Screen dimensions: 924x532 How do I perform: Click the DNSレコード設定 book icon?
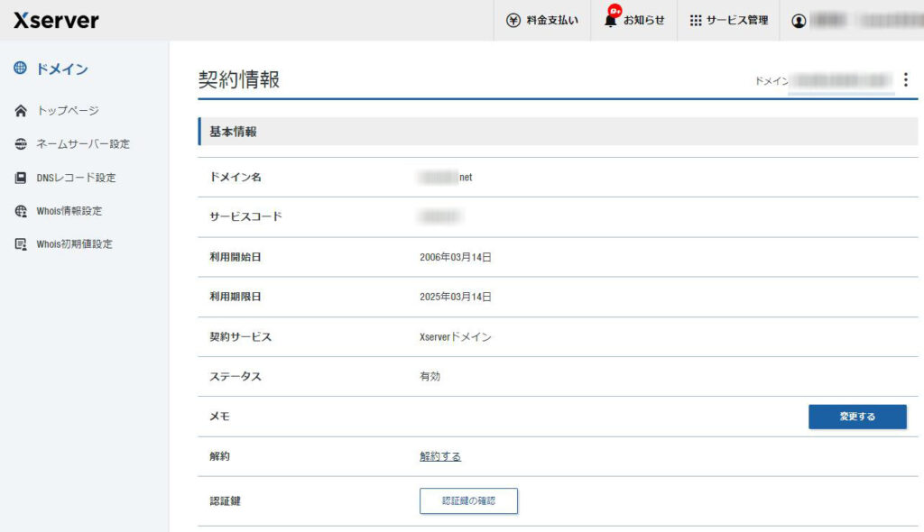21,178
